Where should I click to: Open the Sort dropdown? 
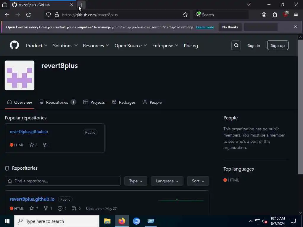click(198, 181)
